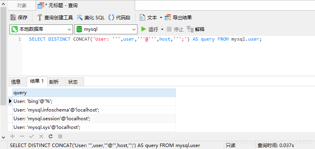Screen dimensions: 315x149
Task: Select the Result 1 (结果 1) tab
Action: click(37, 81)
